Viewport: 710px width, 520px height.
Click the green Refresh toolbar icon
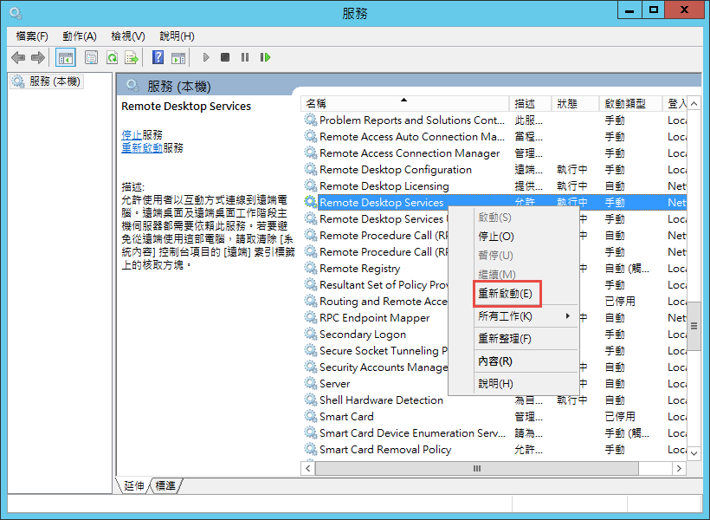pyautogui.click(x=112, y=57)
